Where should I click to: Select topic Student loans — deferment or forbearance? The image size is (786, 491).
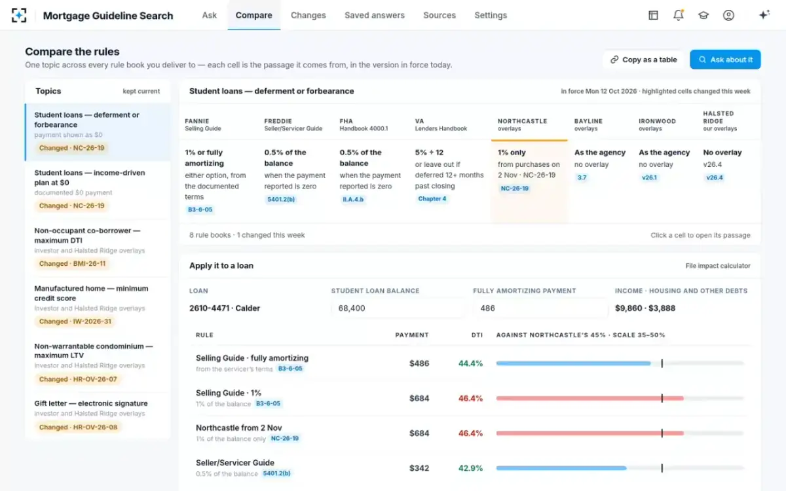point(98,132)
